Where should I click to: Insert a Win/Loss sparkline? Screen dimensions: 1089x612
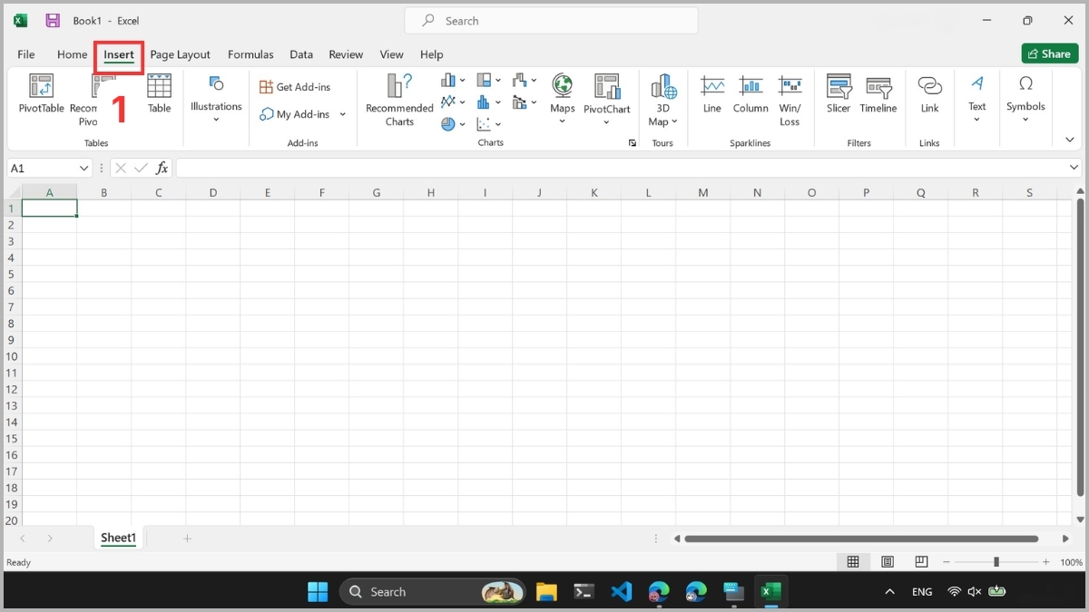(790, 100)
